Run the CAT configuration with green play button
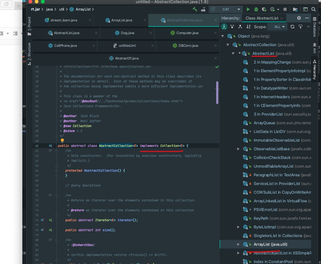 (248, 9)
